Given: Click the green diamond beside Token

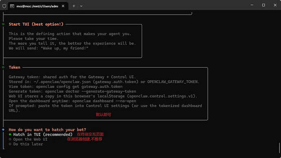Looking at the screenshot, I should pos(3,67).
